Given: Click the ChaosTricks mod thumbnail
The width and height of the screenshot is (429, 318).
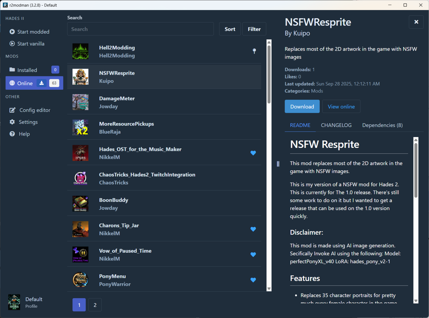Looking at the screenshot, I should 80,178.
